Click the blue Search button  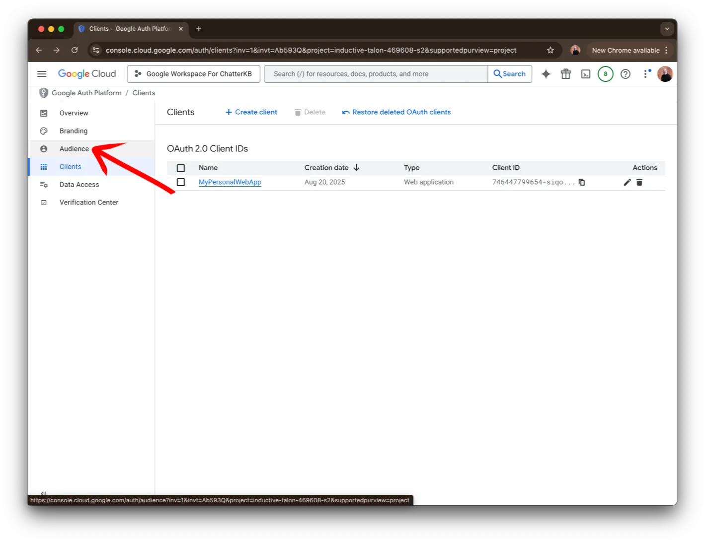point(510,74)
